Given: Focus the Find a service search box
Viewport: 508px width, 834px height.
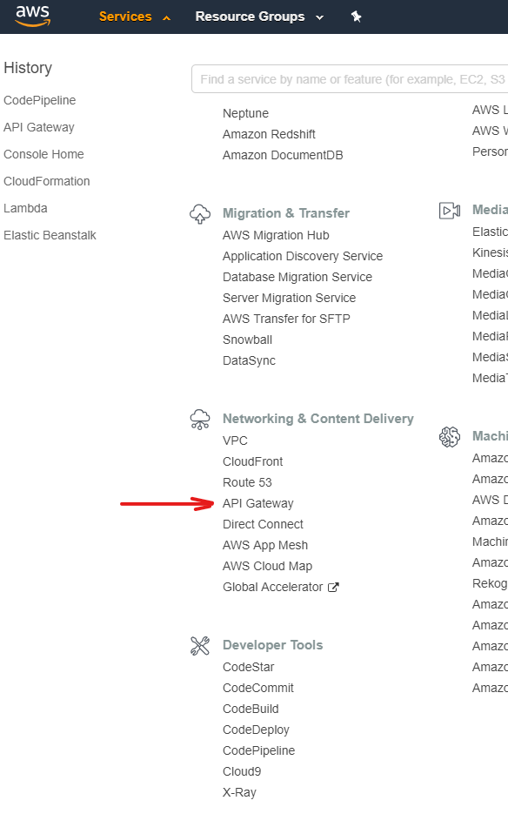Looking at the screenshot, I should point(350,79).
